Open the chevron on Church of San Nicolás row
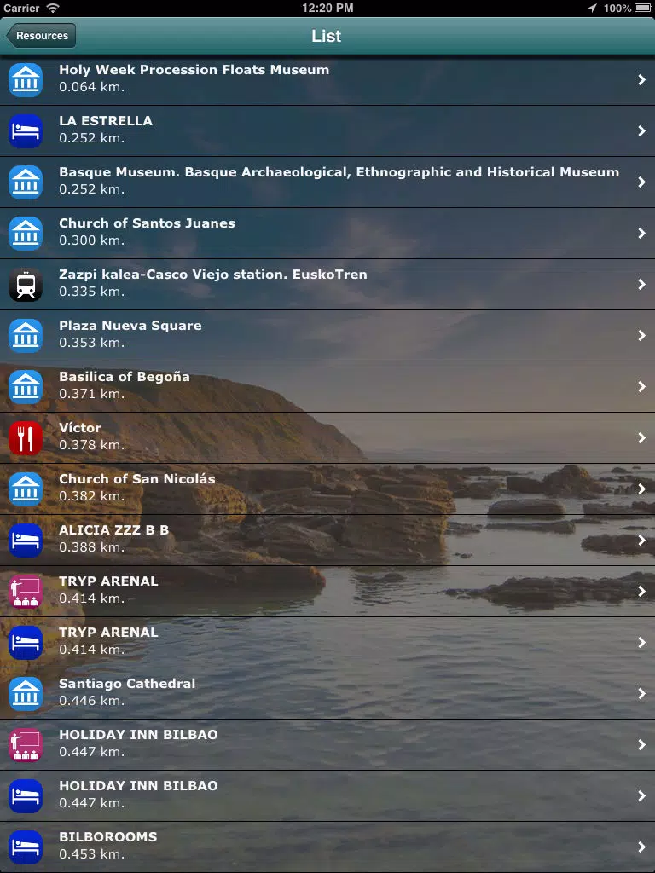 tap(641, 489)
